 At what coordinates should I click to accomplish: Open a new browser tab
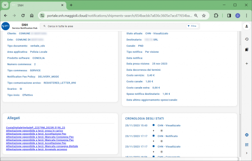coord(71,5)
